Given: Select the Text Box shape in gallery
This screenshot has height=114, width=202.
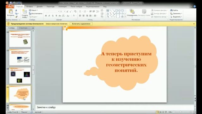Looking at the screenshot, I should (108, 10).
